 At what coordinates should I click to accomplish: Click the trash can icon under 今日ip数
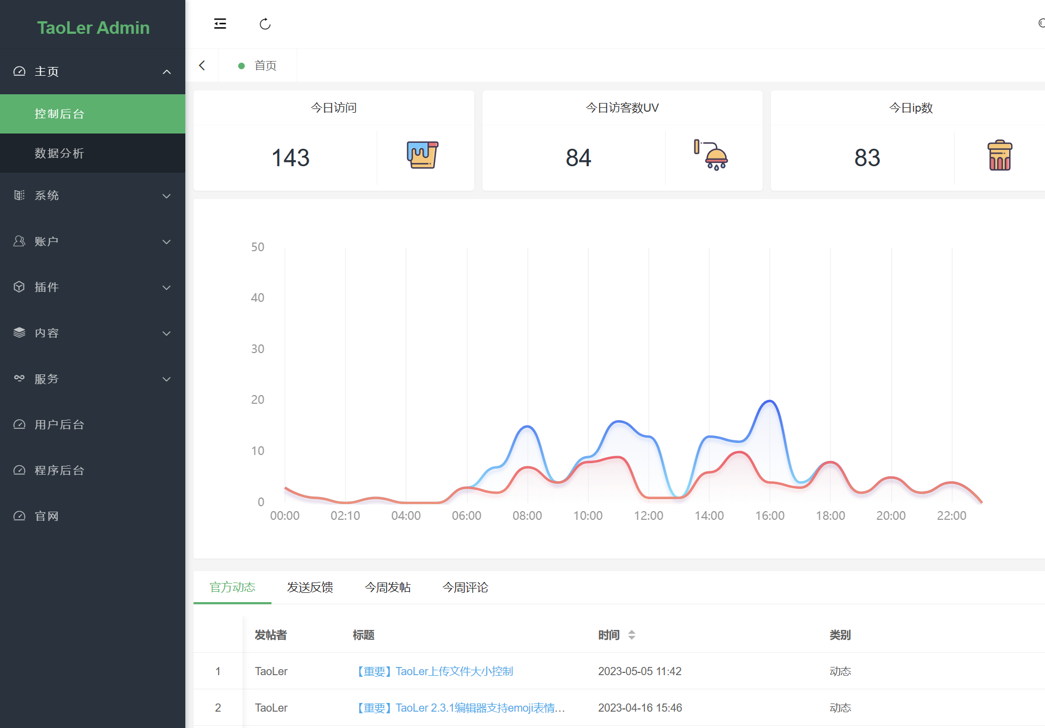click(1000, 155)
